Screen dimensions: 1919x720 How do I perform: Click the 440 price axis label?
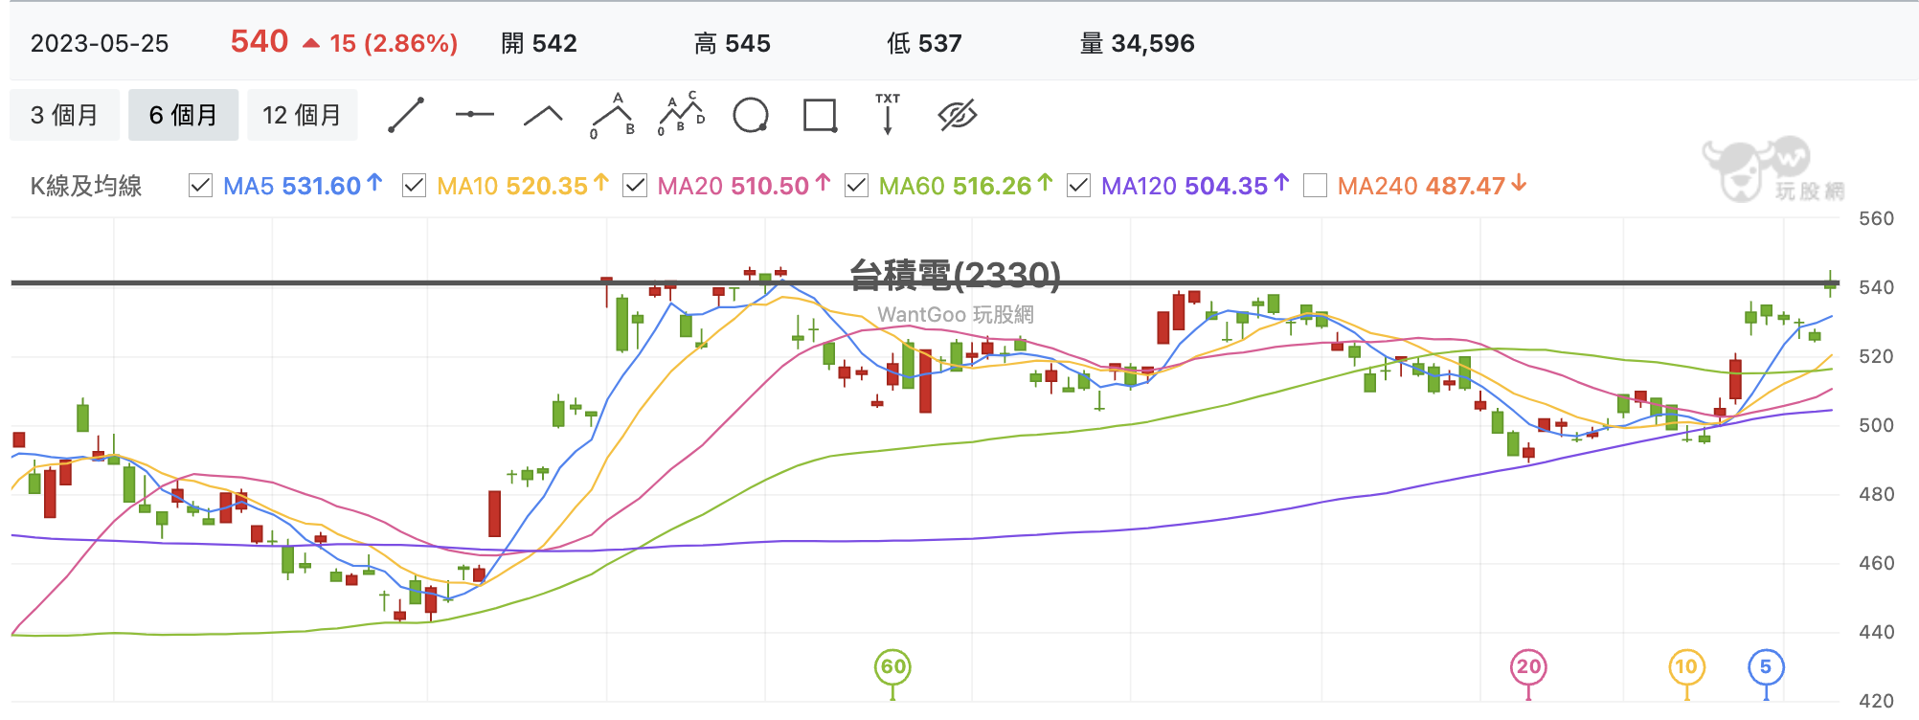pos(1876,632)
